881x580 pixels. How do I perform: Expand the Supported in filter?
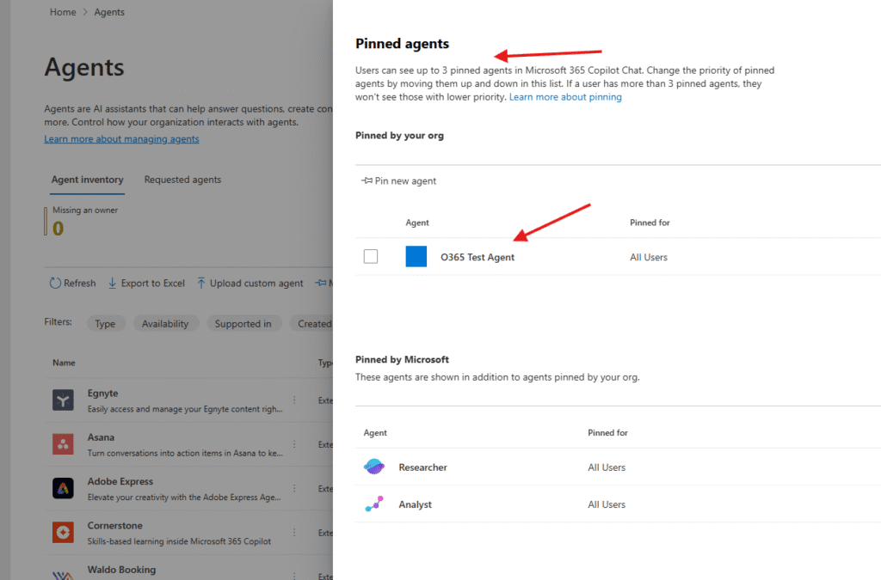243,324
